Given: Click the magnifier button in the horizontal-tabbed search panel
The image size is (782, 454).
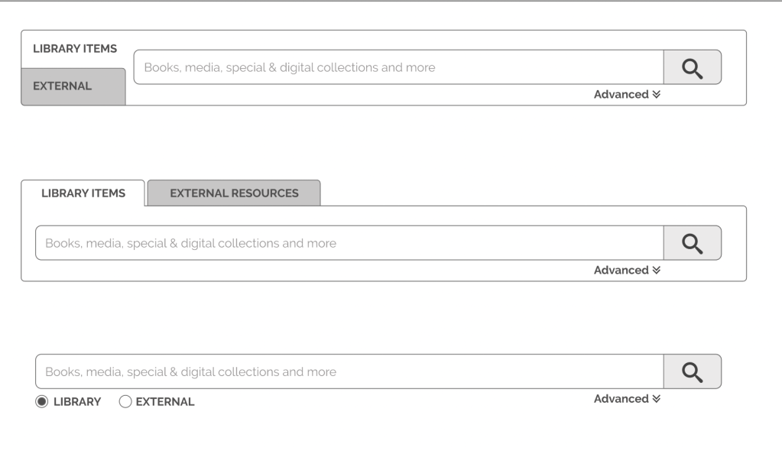Looking at the screenshot, I should click(692, 243).
